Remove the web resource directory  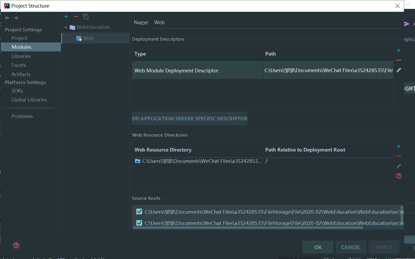click(x=399, y=156)
